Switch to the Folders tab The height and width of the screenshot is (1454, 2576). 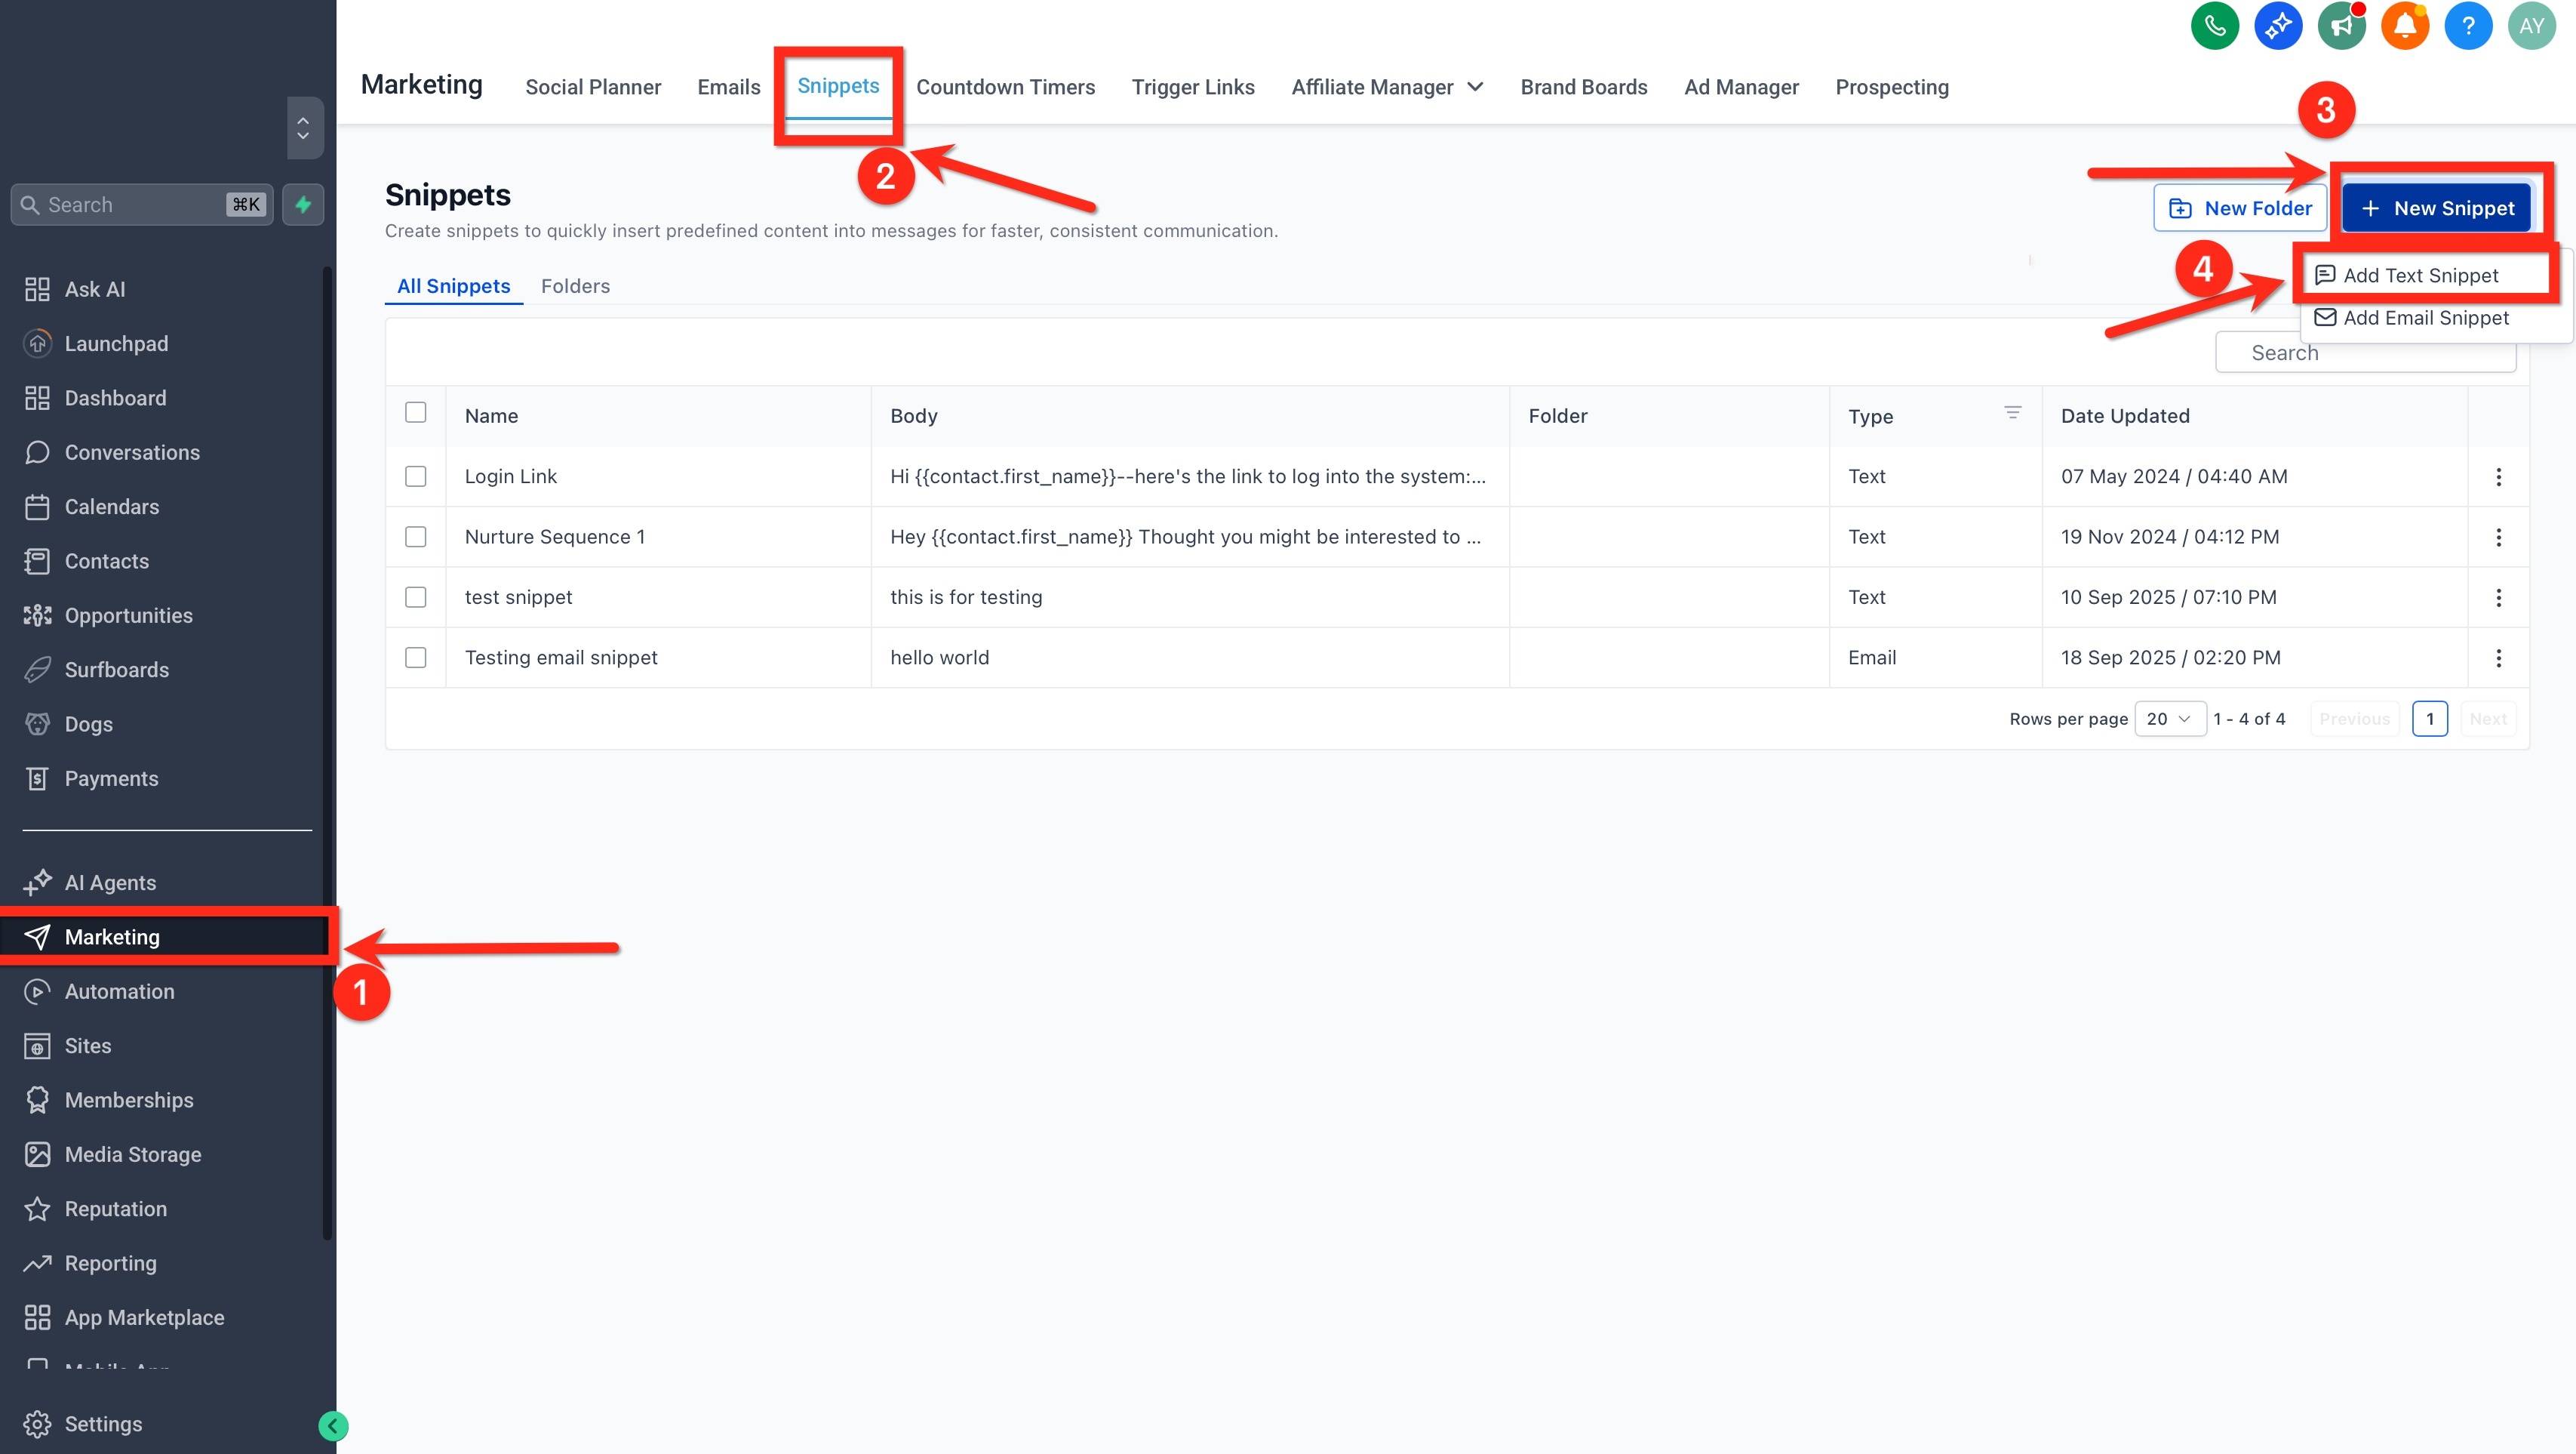(x=575, y=286)
